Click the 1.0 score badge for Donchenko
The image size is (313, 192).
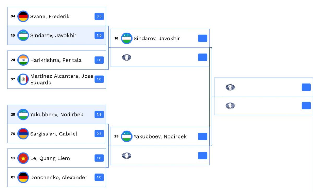tap(99, 177)
